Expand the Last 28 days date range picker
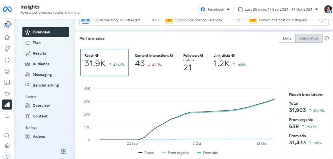Image resolution: width=333 pixels, height=159 pixels. (x=278, y=9)
